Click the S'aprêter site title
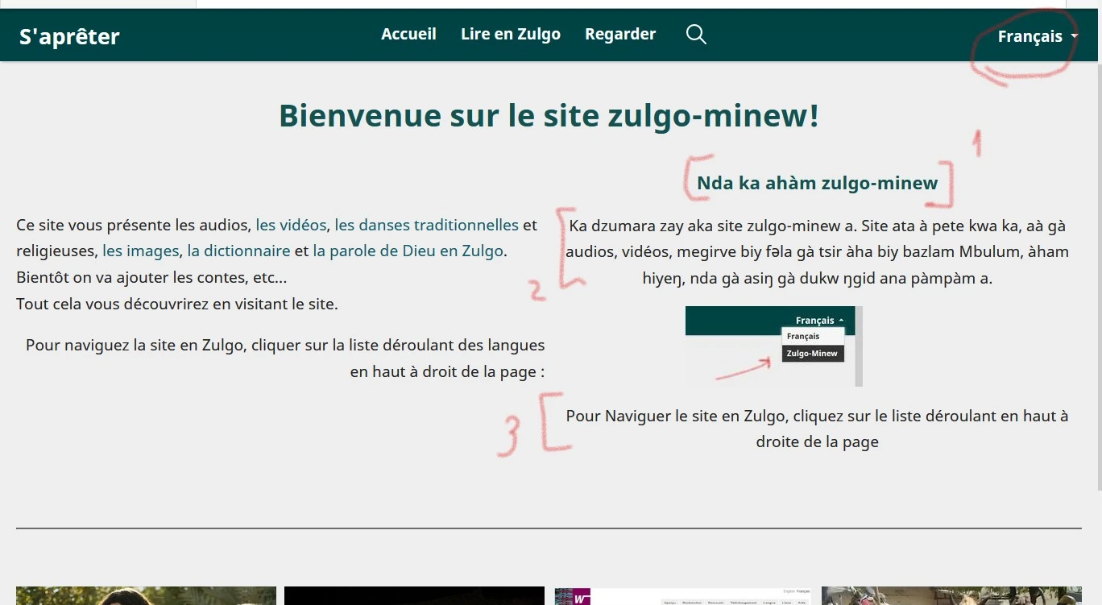1102x605 pixels. click(x=69, y=36)
